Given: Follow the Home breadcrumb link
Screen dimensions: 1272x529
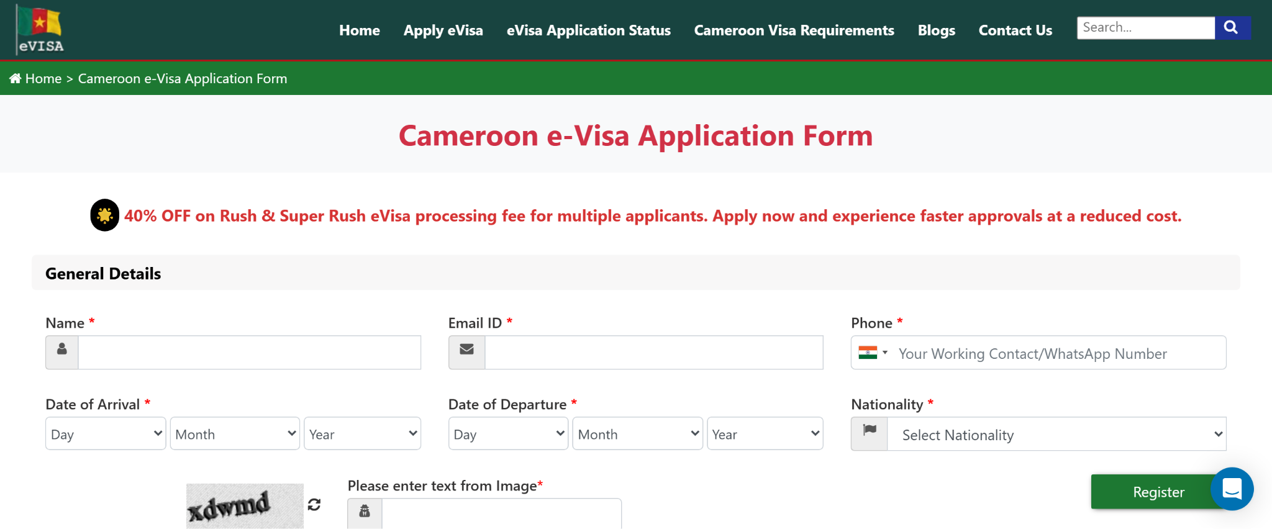Looking at the screenshot, I should pos(43,79).
